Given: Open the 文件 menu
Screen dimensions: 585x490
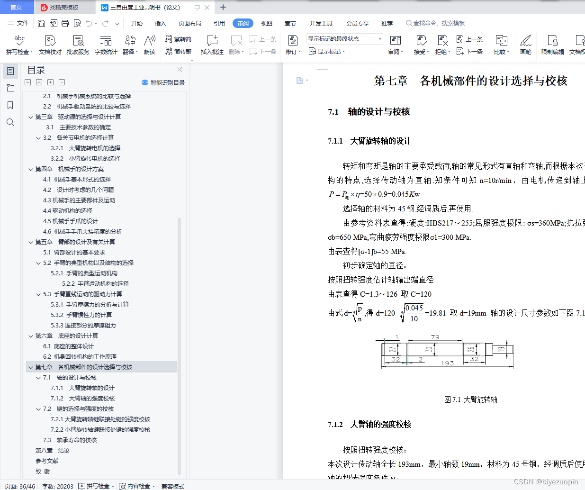Looking at the screenshot, I should tap(18, 23).
